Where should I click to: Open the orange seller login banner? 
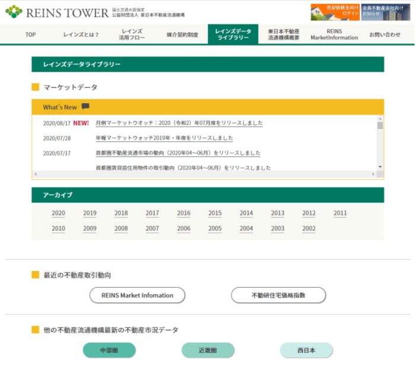(335, 12)
